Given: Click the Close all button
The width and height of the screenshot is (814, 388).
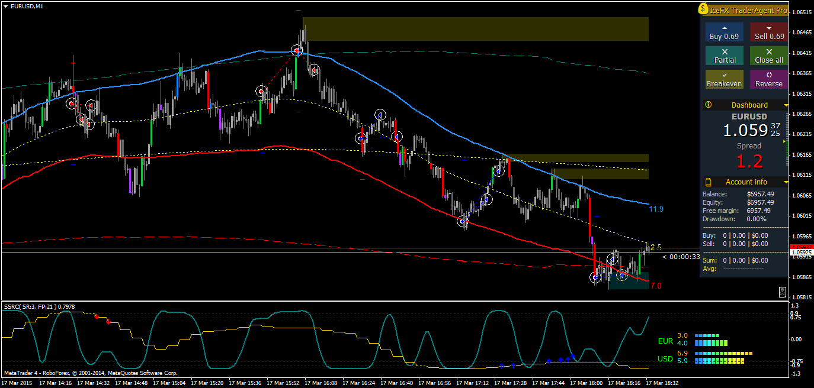Looking at the screenshot, I should pyautogui.click(x=769, y=56).
